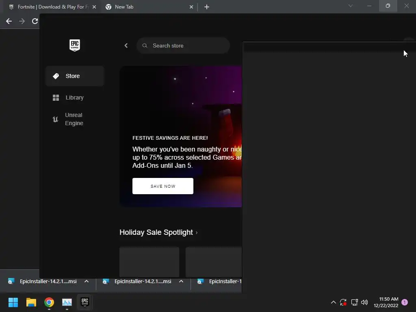Open first Holiday Sale game thumbnail

(x=149, y=262)
